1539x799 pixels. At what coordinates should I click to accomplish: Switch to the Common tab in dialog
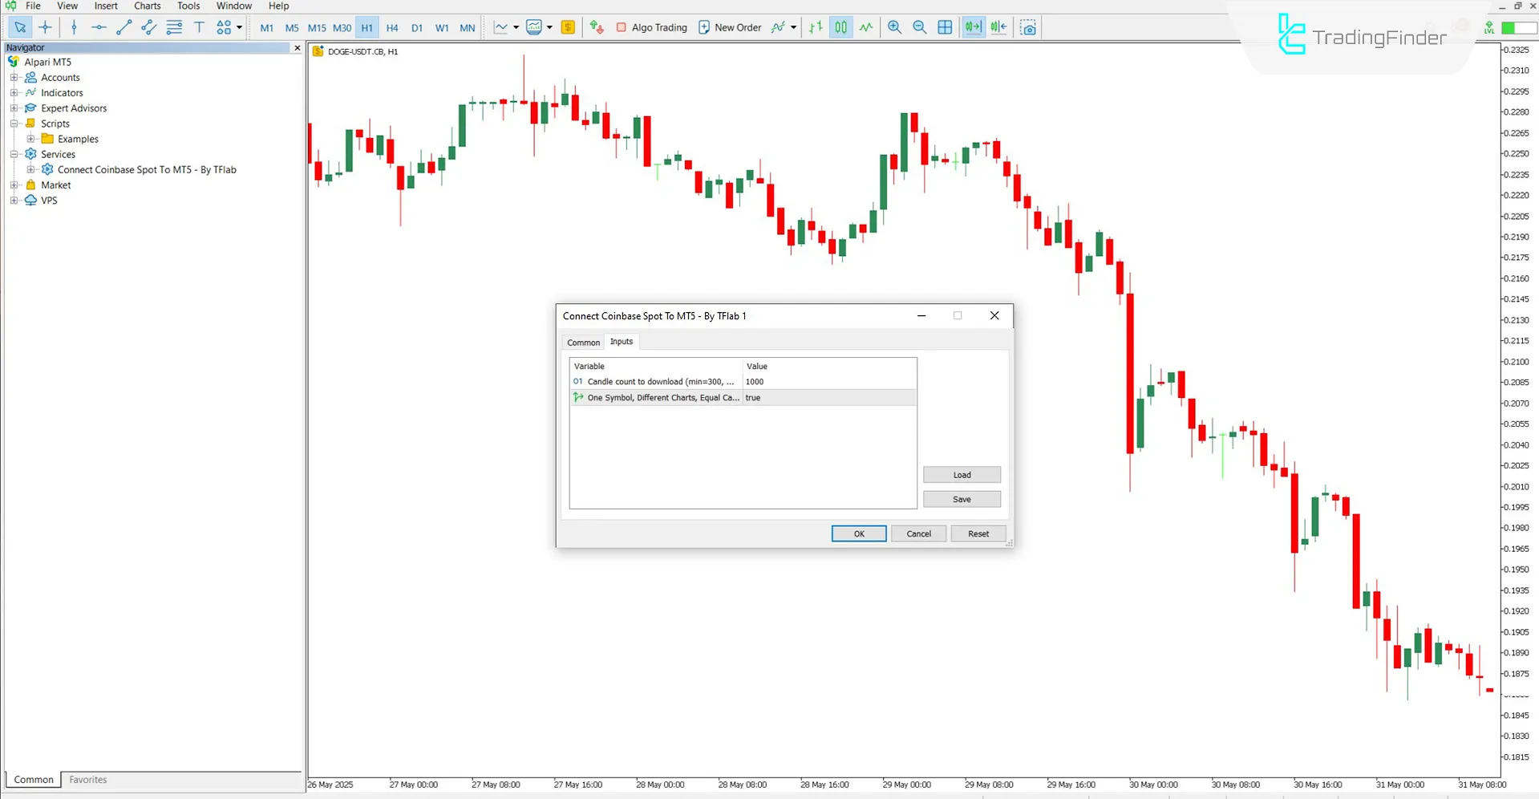coord(583,343)
